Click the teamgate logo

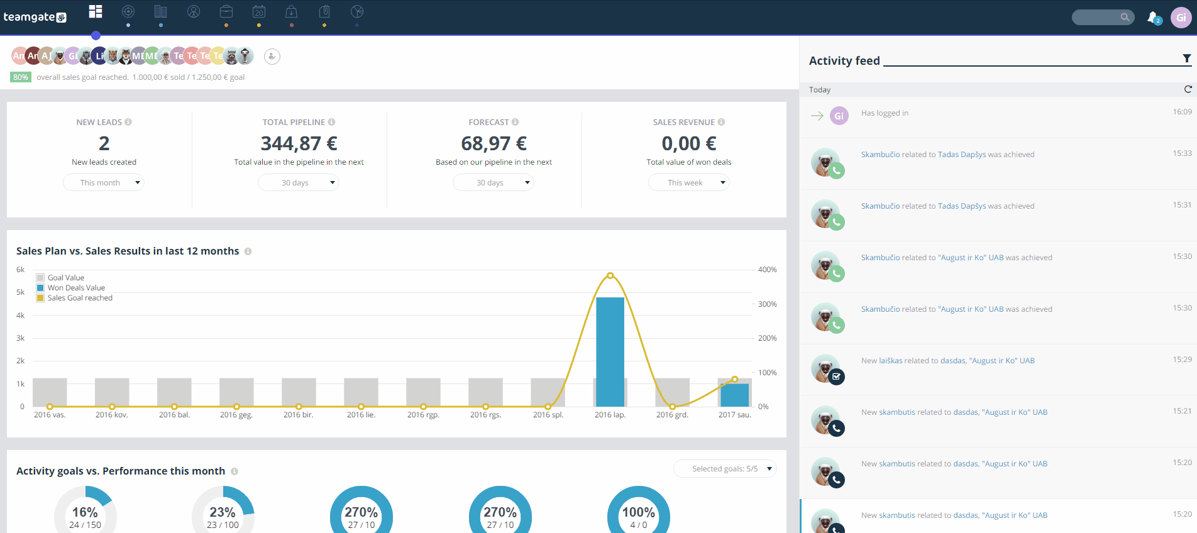coord(35,17)
